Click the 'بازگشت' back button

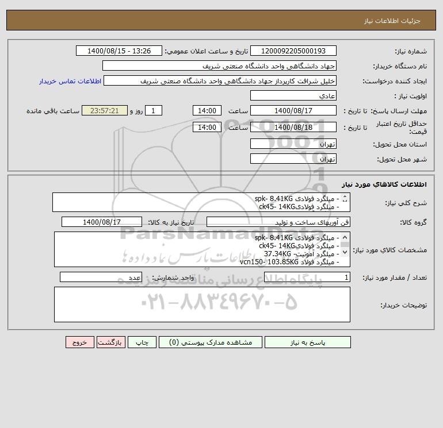110,342
